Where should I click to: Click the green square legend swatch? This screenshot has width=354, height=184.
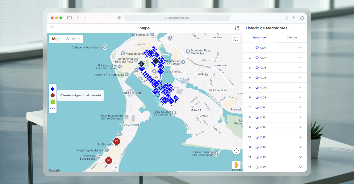coord(53,102)
